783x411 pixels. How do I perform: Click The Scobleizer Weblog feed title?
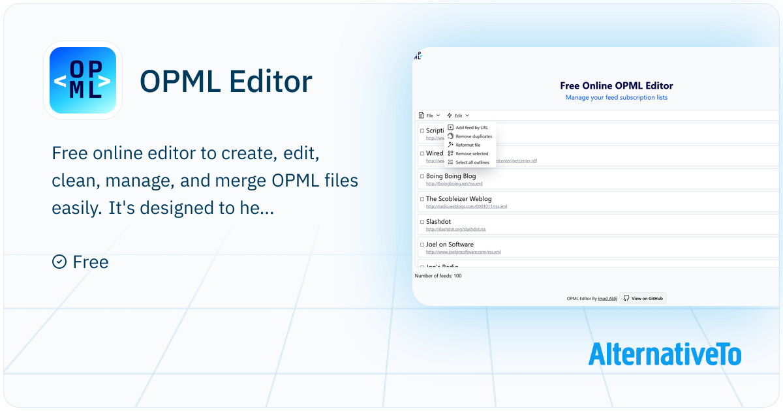(x=459, y=199)
